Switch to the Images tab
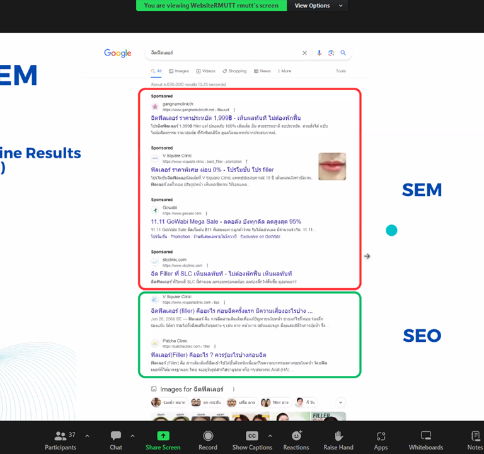 click(x=179, y=71)
